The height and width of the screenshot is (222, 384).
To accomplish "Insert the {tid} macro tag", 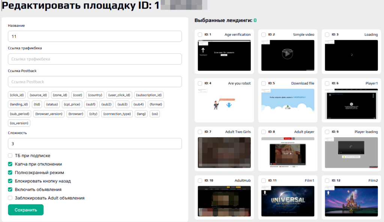I will pyautogui.click(x=37, y=104).
